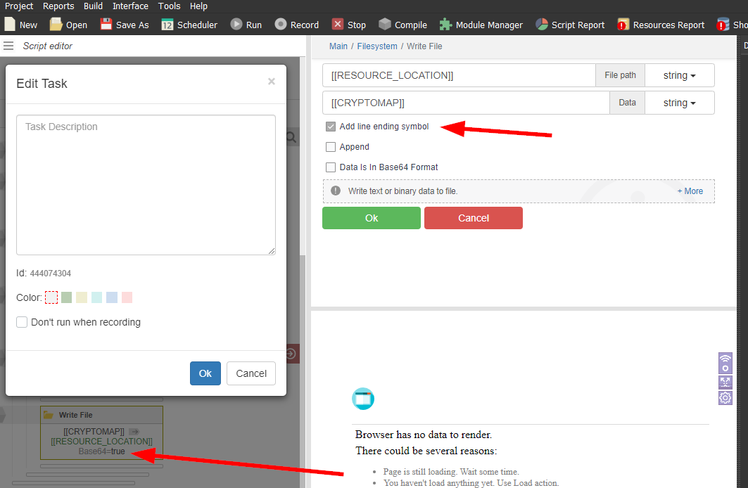Open the Resources Report icon

tap(623, 25)
